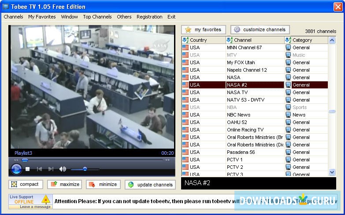
Task: Click the Tobee TV title bar icon
Action: click(5, 7)
